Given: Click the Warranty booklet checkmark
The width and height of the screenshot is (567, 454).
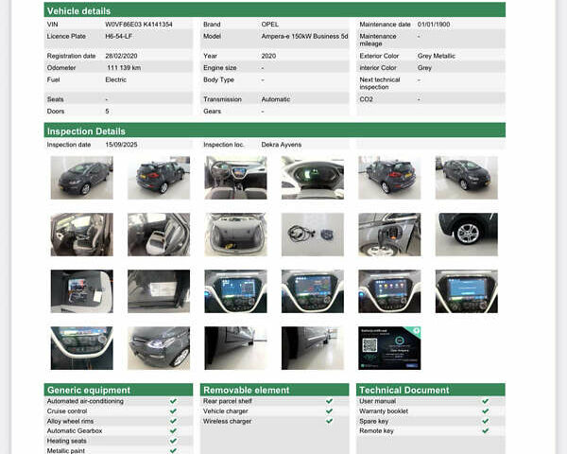Looking at the screenshot, I should 485,410.
